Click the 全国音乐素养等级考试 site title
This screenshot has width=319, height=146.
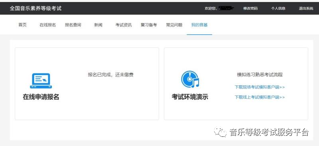tap(35, 8)
